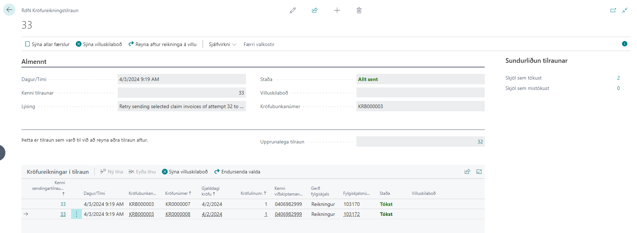Sort by the Kröfunúmer column header
The height and width of the screenshot is (233, 637).
click(x=178, y=193)
